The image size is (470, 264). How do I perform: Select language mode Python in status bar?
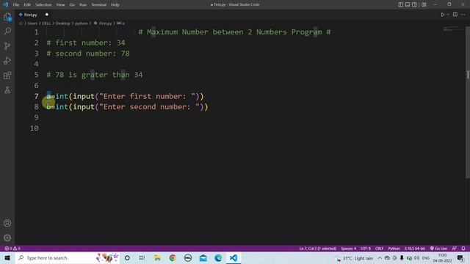(x=394, y=249)
